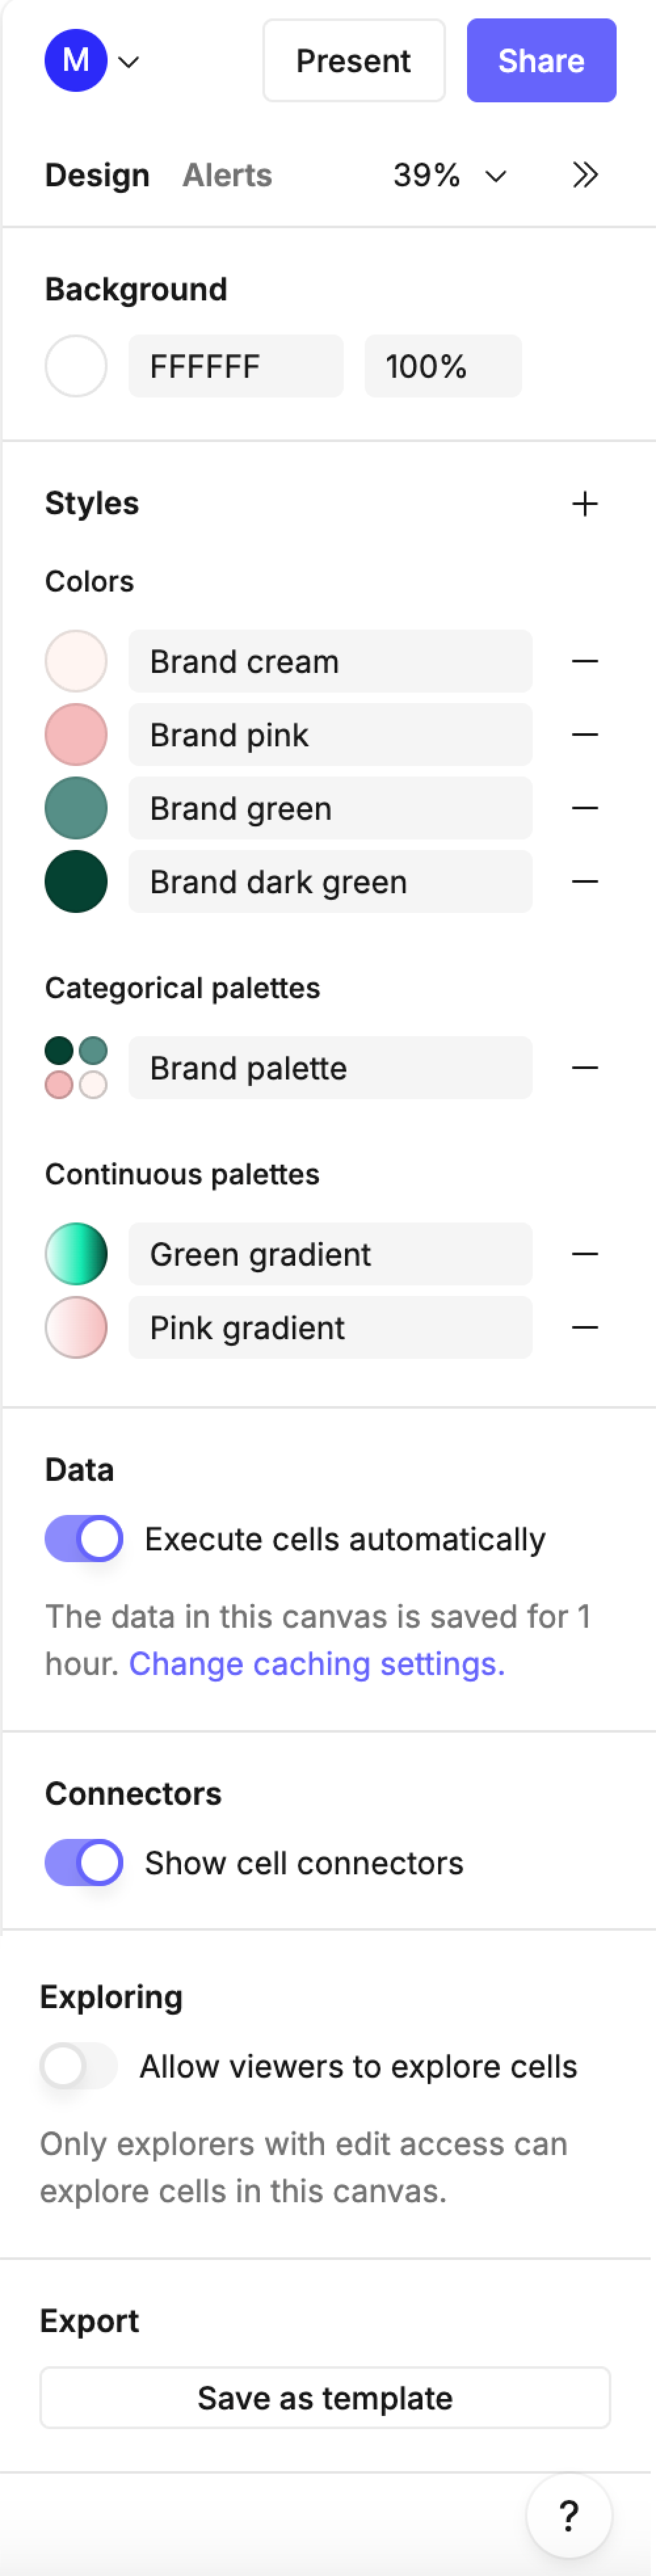Select the Design tab
Image resolution: width=656 pixels, height=2576 pixels.
click(x=97, y=175)
